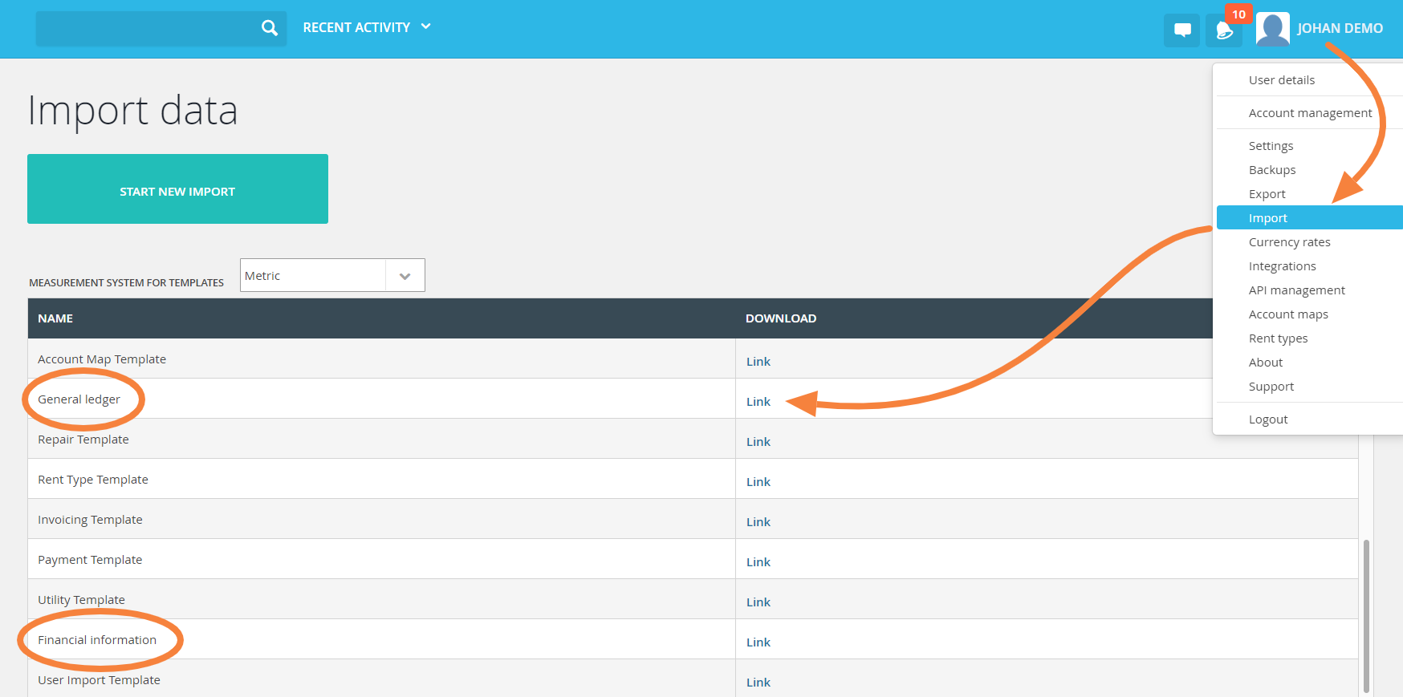This screenshot has height=697, width=1403.
Task: Download the Repair Template link
Action: [758, 442]
